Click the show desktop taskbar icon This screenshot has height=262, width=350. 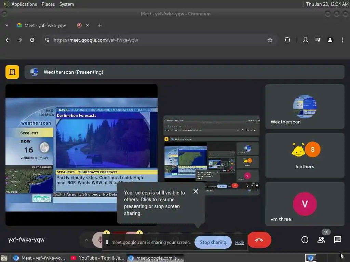click(x=4, y=258)
